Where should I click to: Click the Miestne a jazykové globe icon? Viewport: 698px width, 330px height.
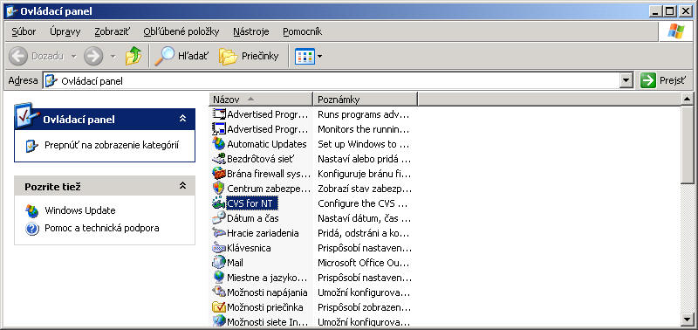pos(219,278)
